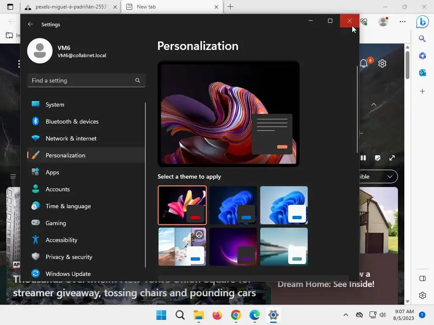The width and height of the screenshot is (434, 325).
Task: Open Privacy & security settings
Action: pyautogui.click(x=86, y=257)
